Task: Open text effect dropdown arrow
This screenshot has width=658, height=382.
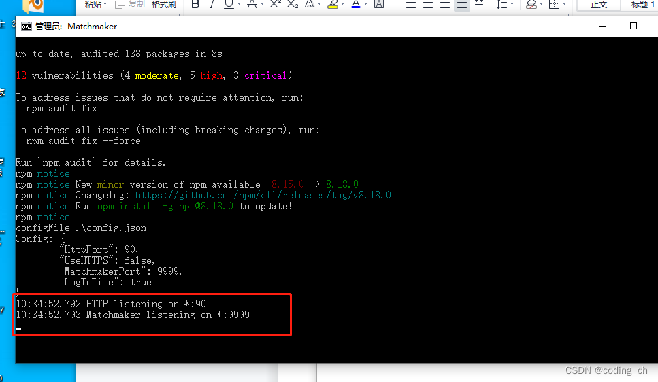Action: point(319,4)
